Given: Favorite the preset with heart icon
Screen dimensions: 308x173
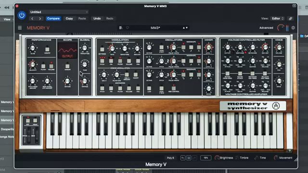Looking at the screenshot, I should coord(128,28).
